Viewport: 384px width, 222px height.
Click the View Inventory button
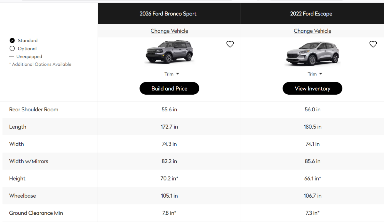312,89
